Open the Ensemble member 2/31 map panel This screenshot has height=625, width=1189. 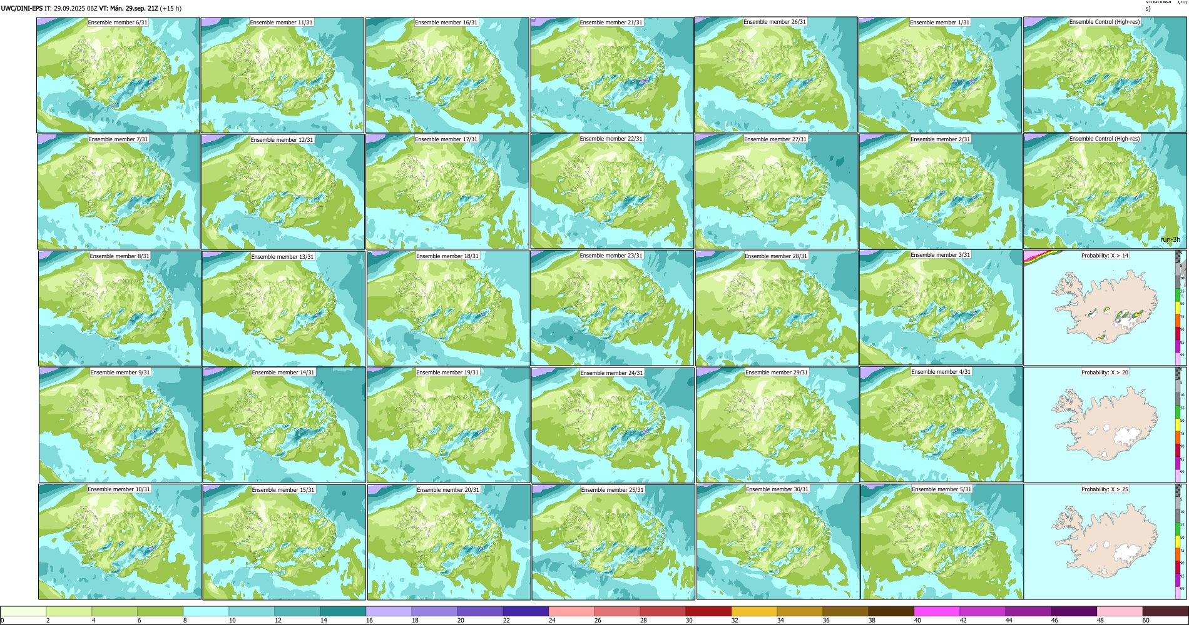point(941,192)
